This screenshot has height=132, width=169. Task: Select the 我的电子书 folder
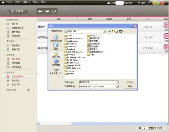click(93, 44)
